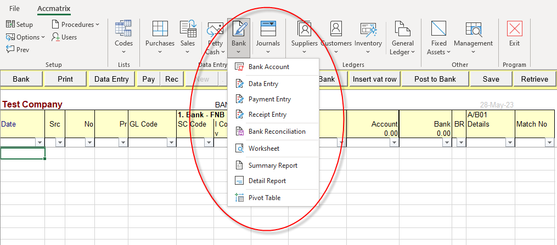Click the Post to Bank button
This screenshot has height=245, width=557.
point(435,79)
